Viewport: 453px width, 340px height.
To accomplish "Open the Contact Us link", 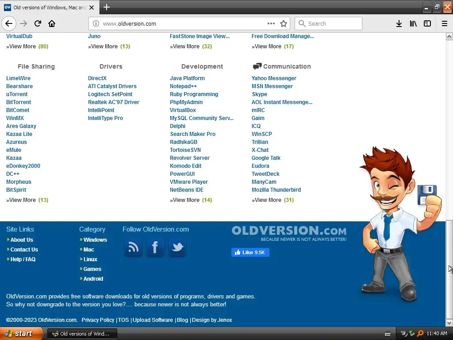I will pyautogui.click(x=24, y=250).
